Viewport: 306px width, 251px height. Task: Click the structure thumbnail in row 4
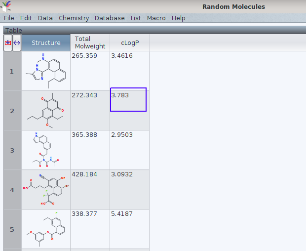tap(46, 190)
